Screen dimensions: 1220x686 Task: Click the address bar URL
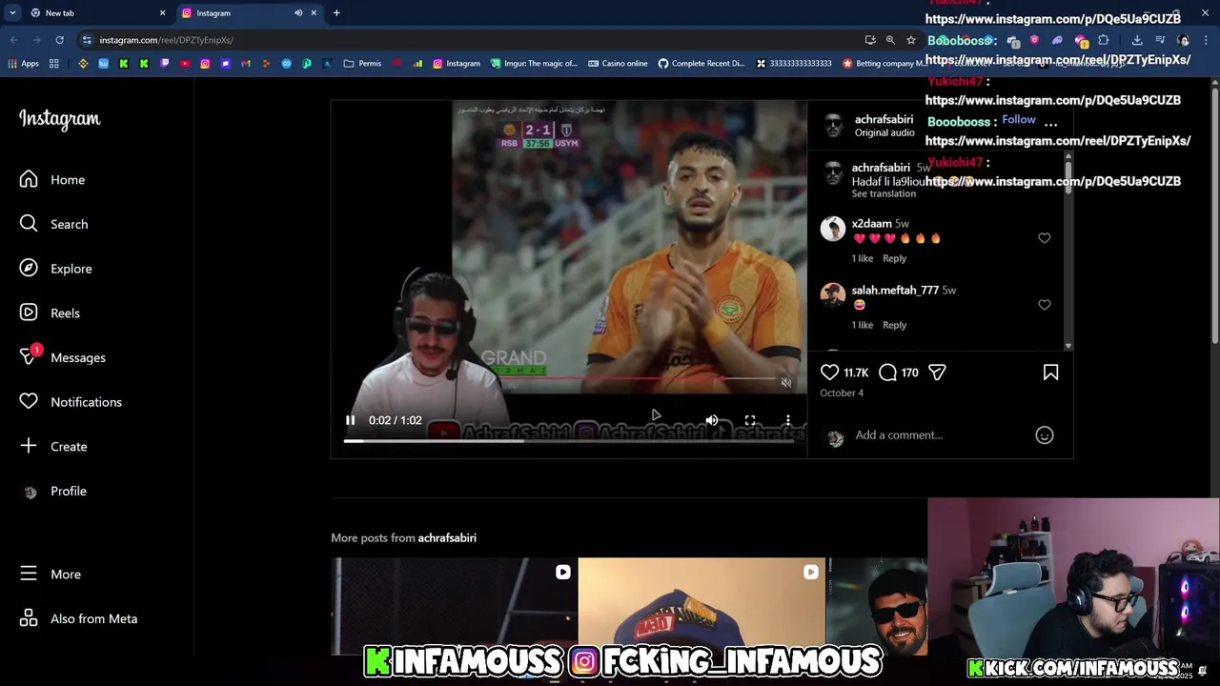[167, 40]
